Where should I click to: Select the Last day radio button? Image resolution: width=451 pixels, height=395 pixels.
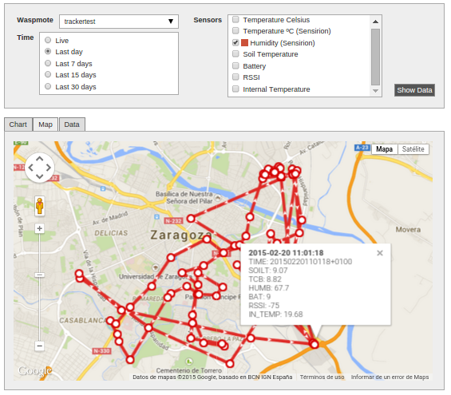48,51
